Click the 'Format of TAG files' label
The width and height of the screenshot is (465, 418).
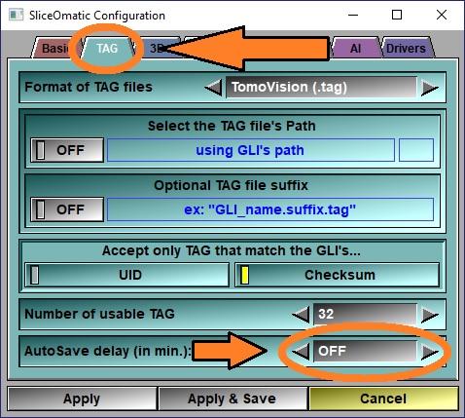89,87
